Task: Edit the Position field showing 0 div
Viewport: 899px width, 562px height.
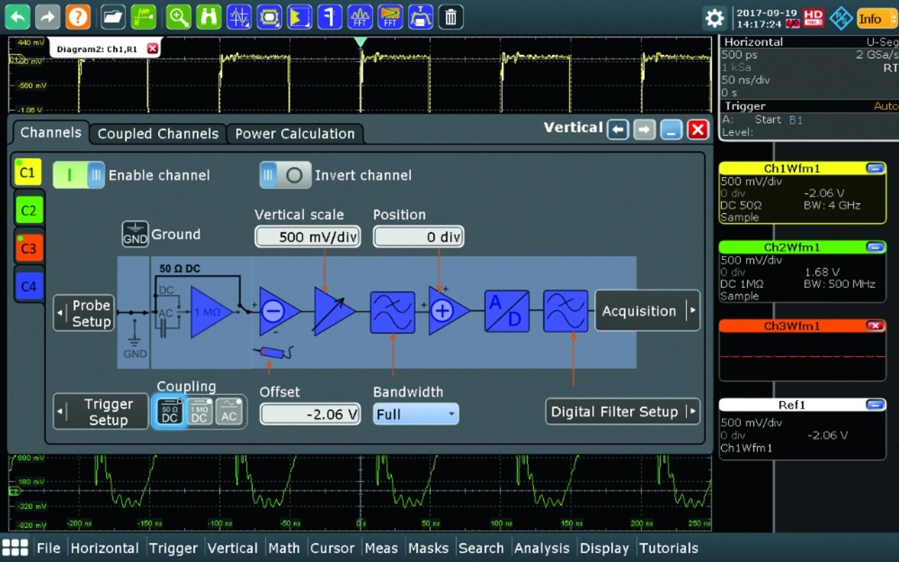Action: (419, 237)
